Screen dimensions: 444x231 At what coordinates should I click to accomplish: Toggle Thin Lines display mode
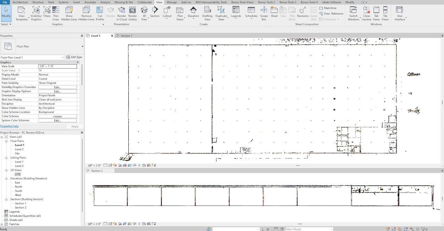click(55, 13)
